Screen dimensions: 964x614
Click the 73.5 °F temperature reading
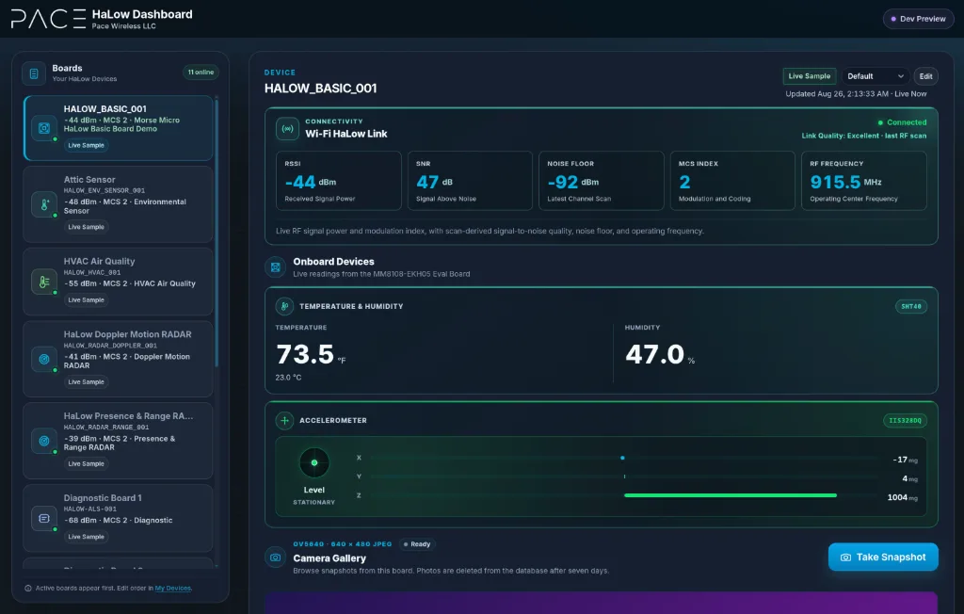pyautogui.click(x=311, y=355)
